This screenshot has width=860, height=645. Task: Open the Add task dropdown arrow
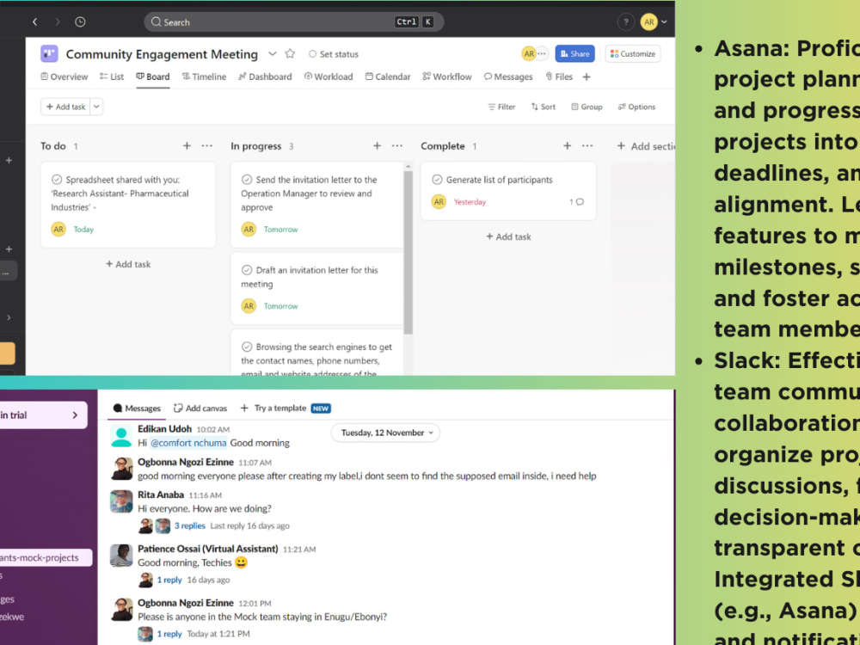pos(96,107)
